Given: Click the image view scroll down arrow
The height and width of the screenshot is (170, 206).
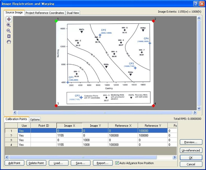Looking at the screenshot, I should 199,108.
